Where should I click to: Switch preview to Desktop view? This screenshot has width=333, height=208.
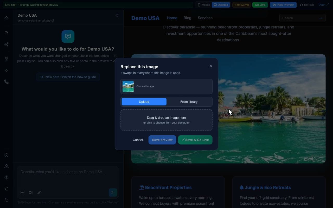pos(221,5)
